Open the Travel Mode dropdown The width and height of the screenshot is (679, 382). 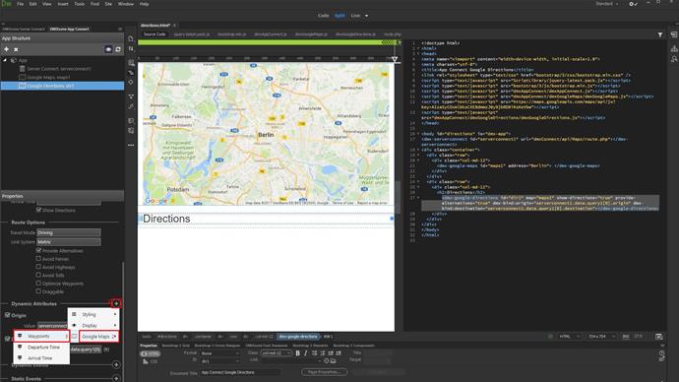click(x=69, y=232)
